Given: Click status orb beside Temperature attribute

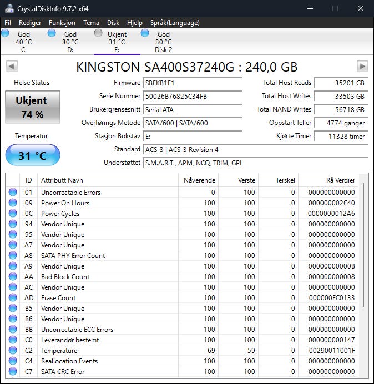Looking at the screenshot, I should coord(13,351).
